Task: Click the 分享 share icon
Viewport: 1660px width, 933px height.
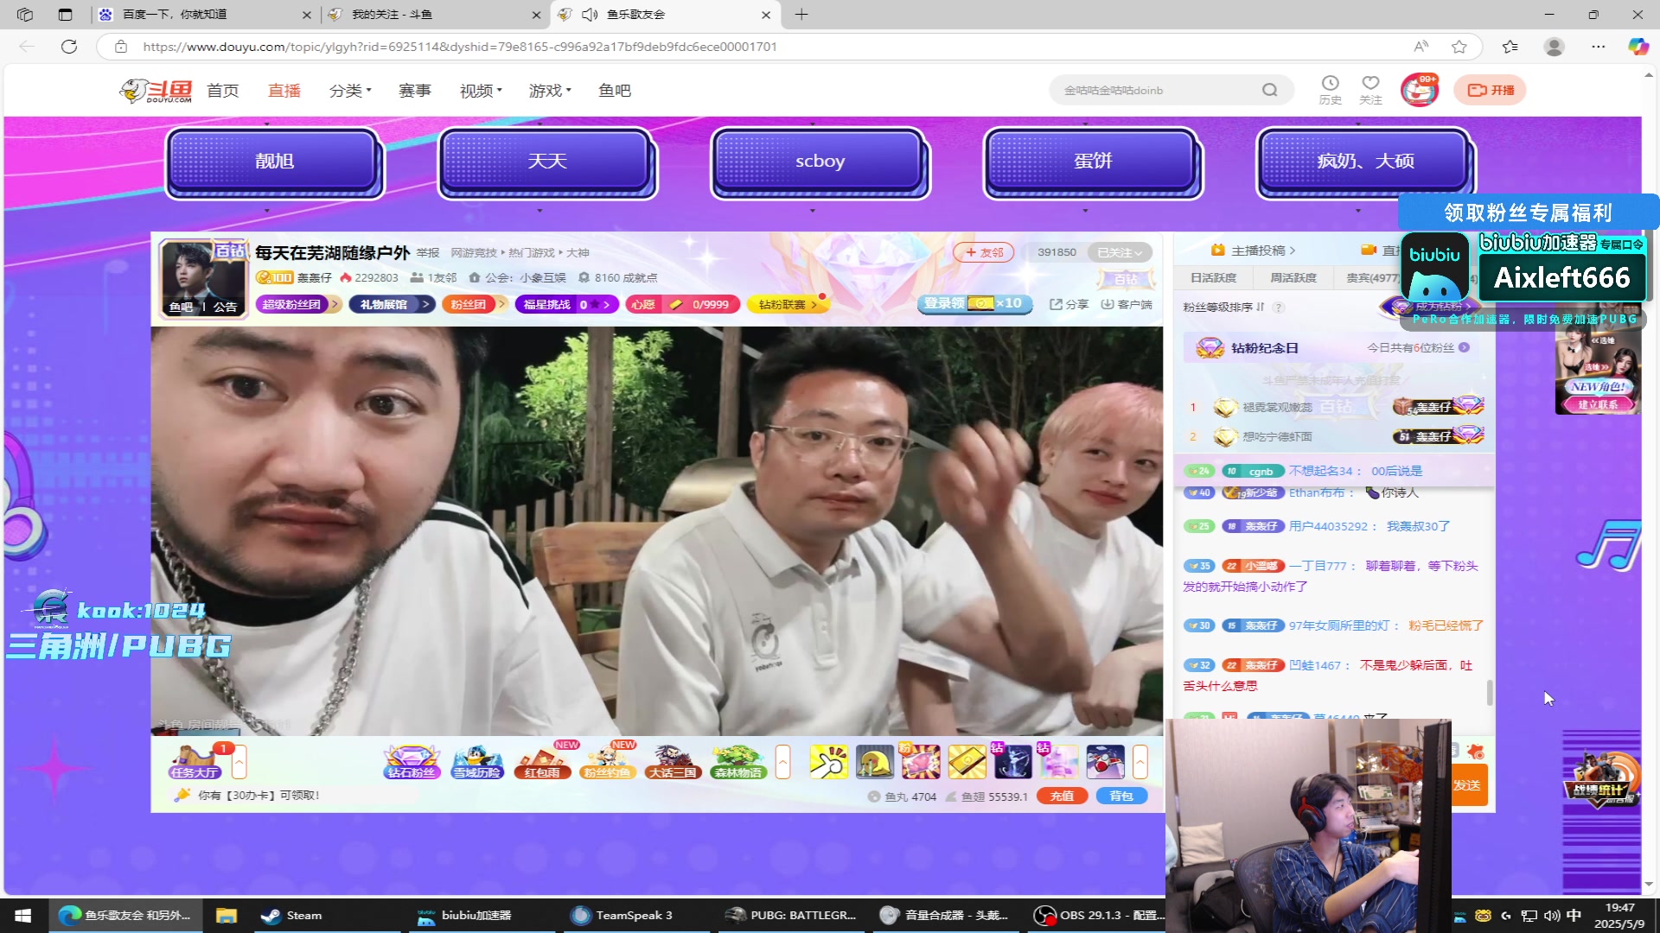Action: click(1069, 304)
